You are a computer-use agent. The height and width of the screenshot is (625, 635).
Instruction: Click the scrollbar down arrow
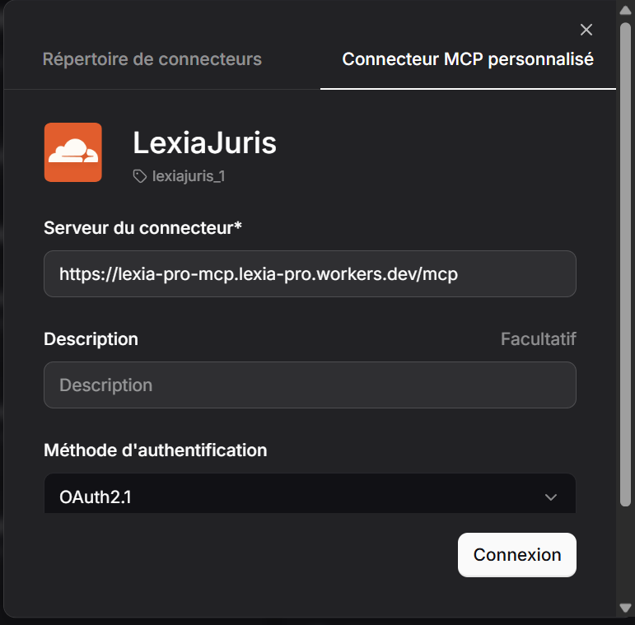626,608
